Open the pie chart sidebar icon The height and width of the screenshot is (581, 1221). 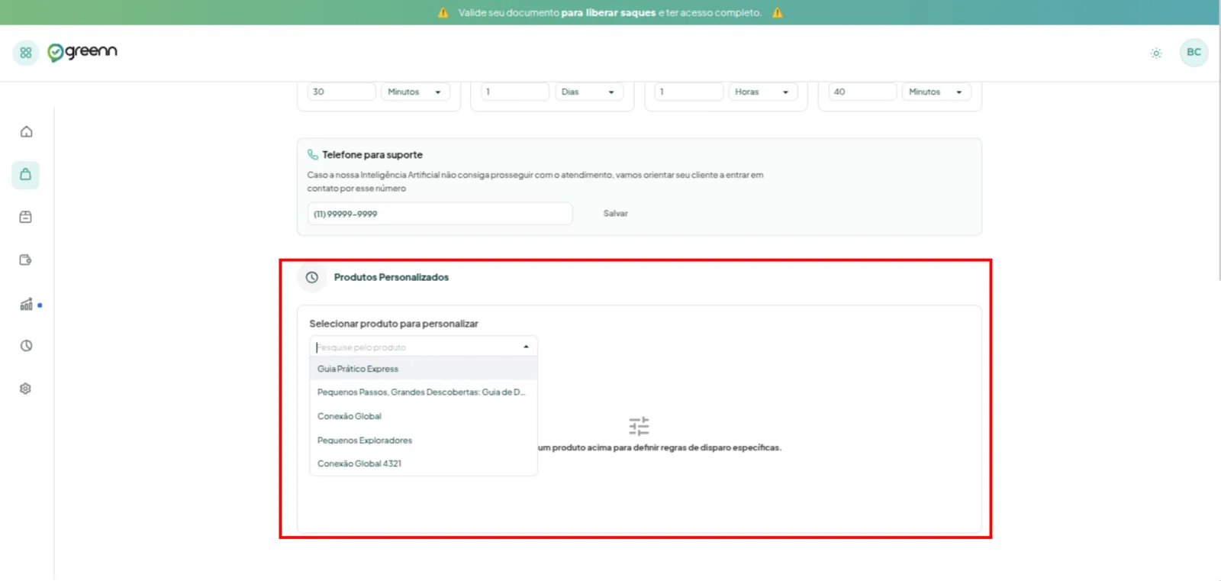coord(26,346)
